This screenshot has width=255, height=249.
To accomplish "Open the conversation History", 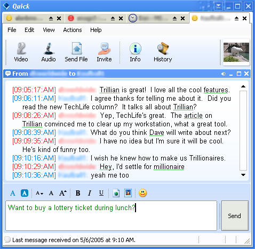I will 163,52.
